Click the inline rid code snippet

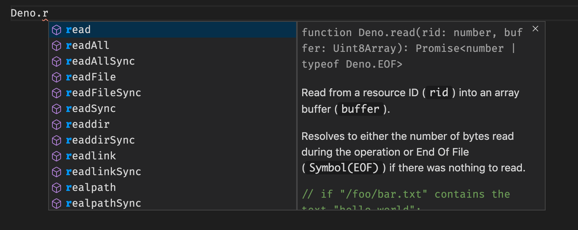click(439, 93)
